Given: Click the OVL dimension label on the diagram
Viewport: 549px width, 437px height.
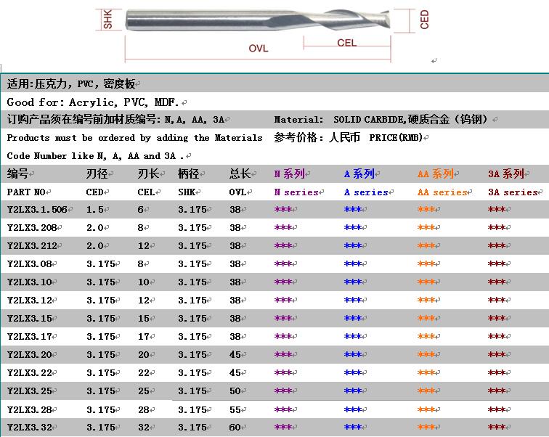Looking at the screenshot, I should click(259, 49).
